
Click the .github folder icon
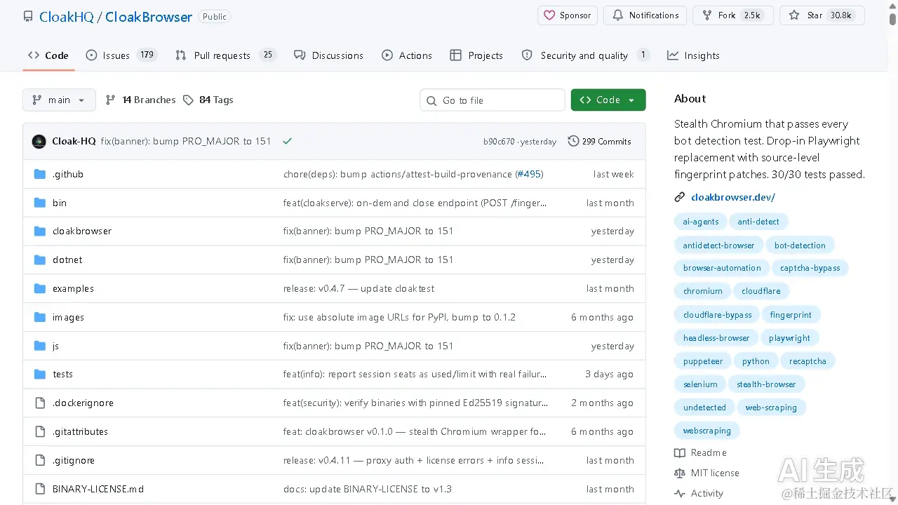(x=40, y=174)
